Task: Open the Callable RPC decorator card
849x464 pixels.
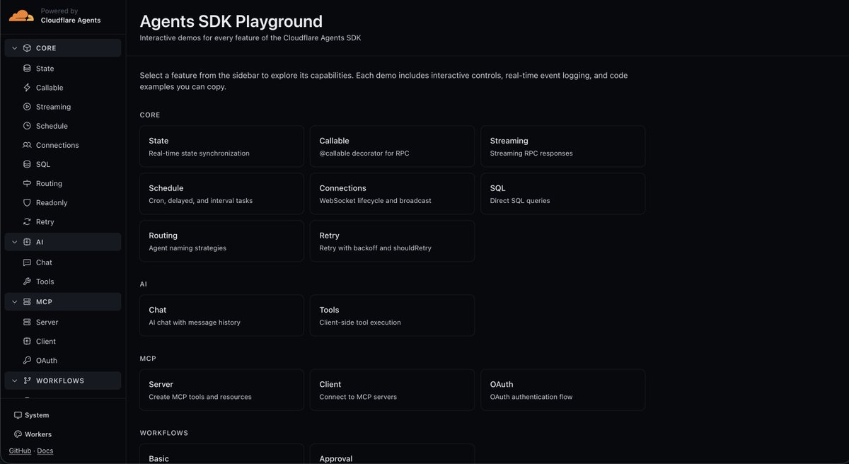Action: (392, 146)
